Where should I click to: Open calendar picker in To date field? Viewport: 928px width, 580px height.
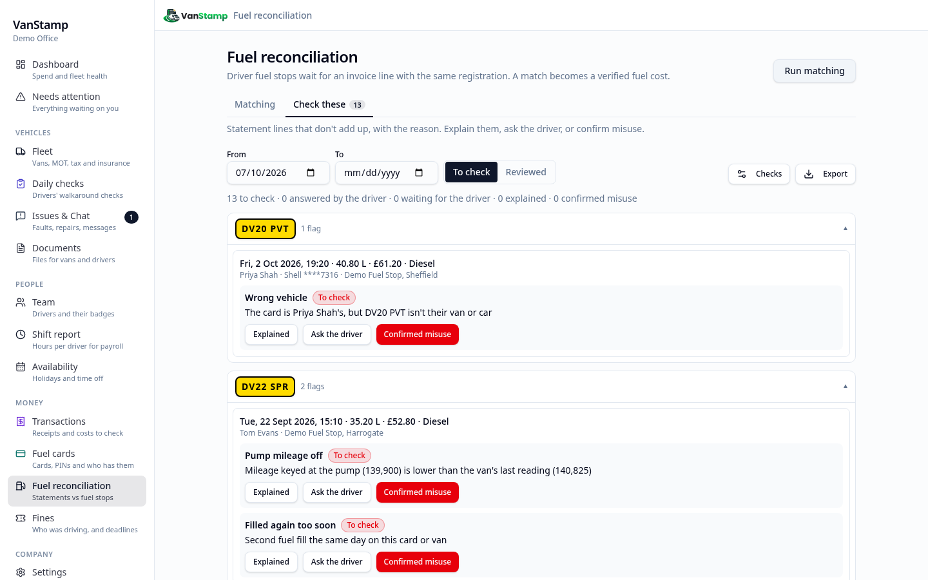coord(419,173)
